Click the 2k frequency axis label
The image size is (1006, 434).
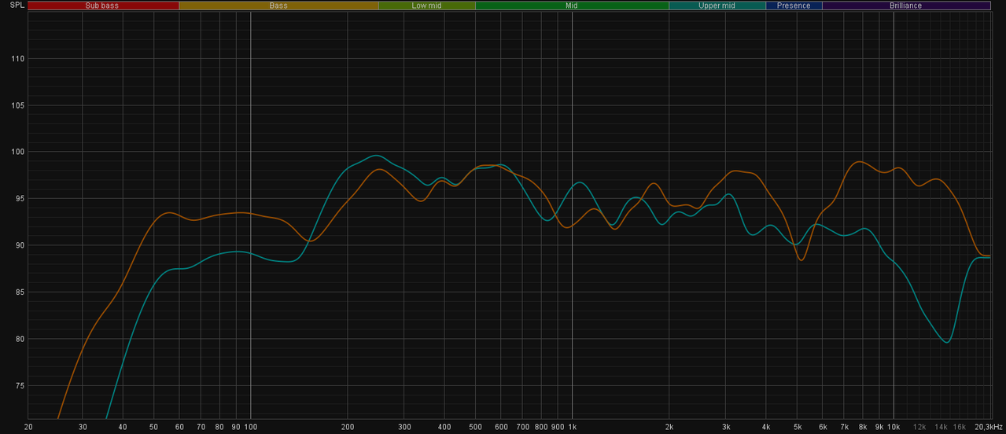click(669, 427)
